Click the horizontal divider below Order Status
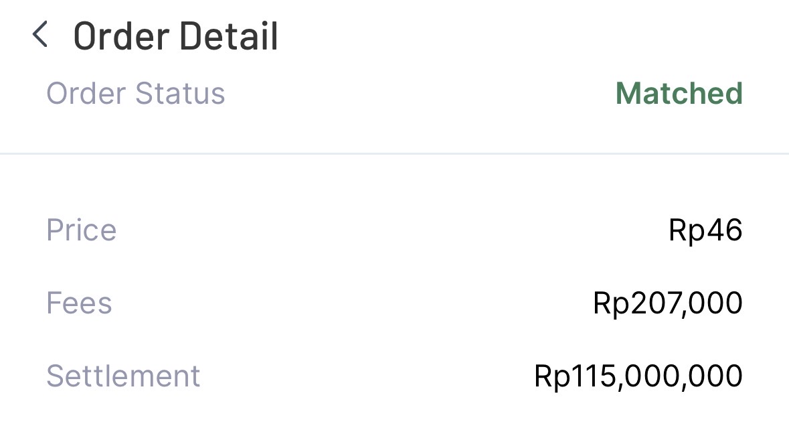789x432 pixels. (x=394, y=153)
